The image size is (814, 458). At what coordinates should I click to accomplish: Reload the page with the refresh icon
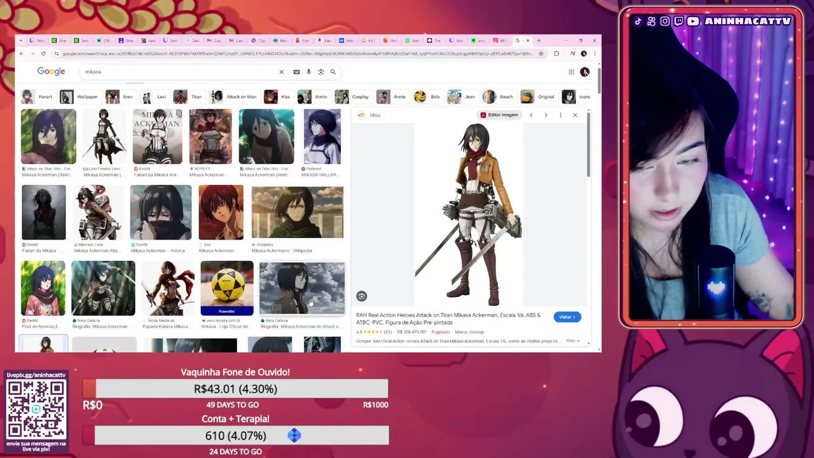coord(43,53)
